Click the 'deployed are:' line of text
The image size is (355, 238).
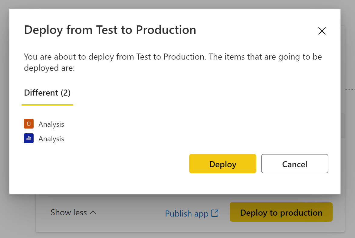tap(49, 68)
